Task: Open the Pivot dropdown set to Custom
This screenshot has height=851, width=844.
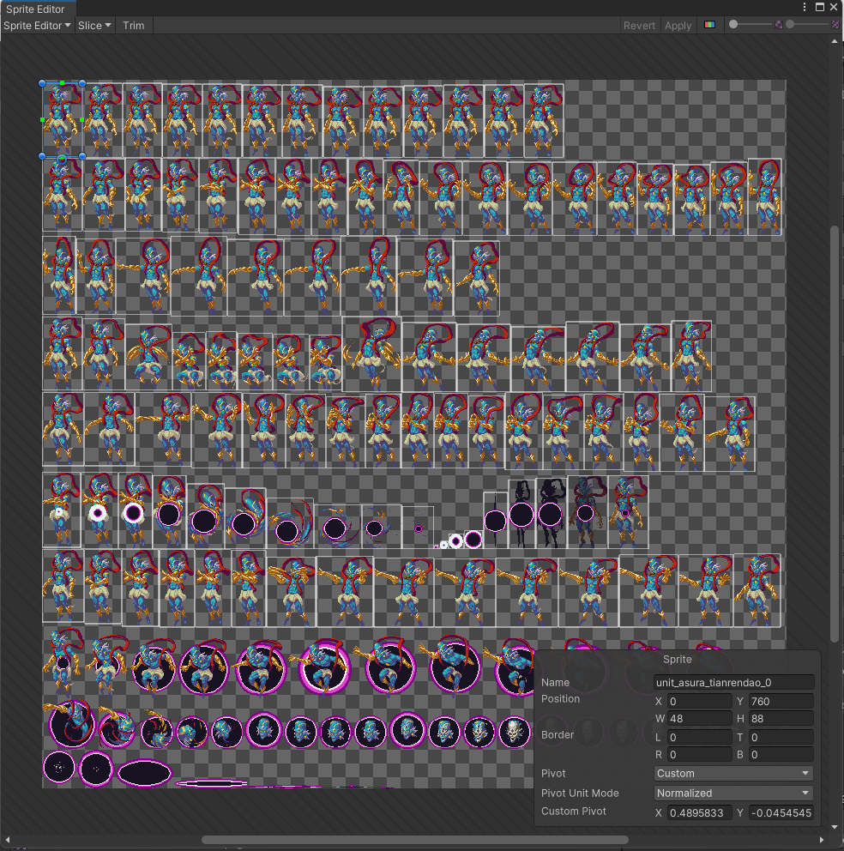Action: [732, 773]
